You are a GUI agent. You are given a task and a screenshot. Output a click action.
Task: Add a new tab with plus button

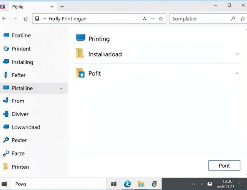[x=62, y=7]
